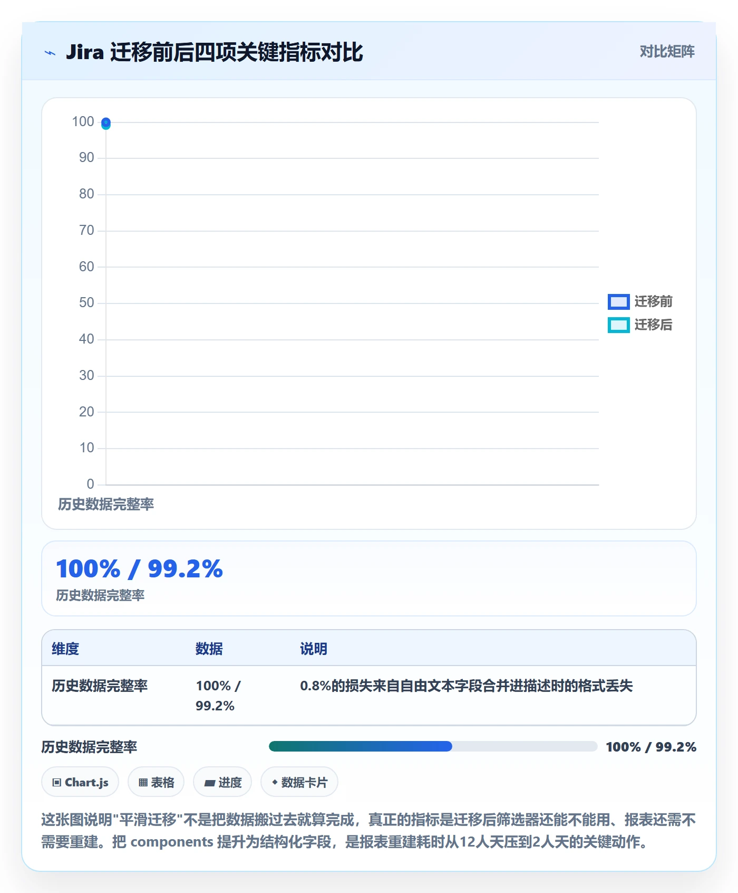Click the 100% / 99.2% value beside progress bar
Viewport: 738px width, 893px height.
pyautogui.click(x=651, y=747)
